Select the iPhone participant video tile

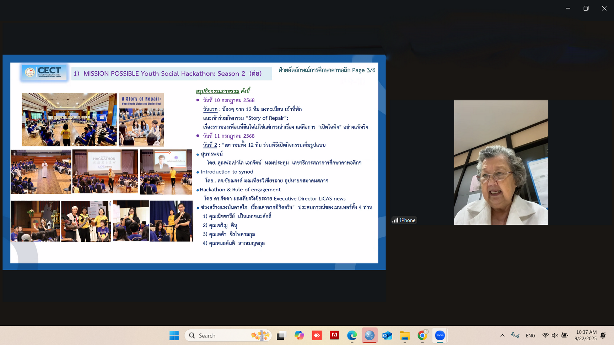coord(500,162)
